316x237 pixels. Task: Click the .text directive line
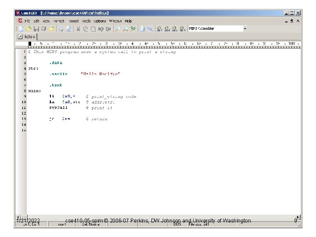click(56, 85)
